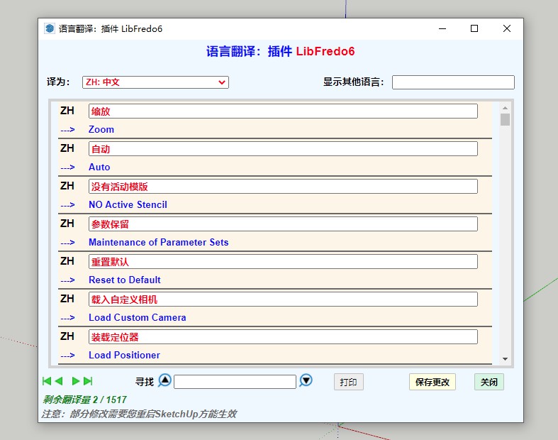The width and height of the screenshot is (558, 440).
Task: Open the 译为 ZH: 中文 language dropdown
Action: tap(155, 82)
